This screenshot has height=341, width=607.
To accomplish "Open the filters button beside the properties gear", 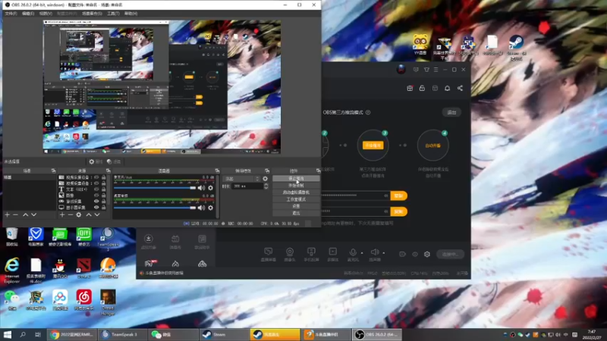I will coord(114,161).
